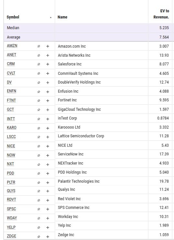
Task: Add NICE using its plus icon
Action: [x=48, y=146]
